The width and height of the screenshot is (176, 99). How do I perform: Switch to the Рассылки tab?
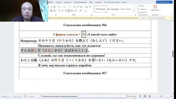point(67,2)
